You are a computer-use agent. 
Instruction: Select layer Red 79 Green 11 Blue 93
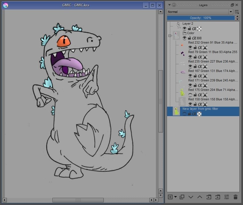coord(213,52)
